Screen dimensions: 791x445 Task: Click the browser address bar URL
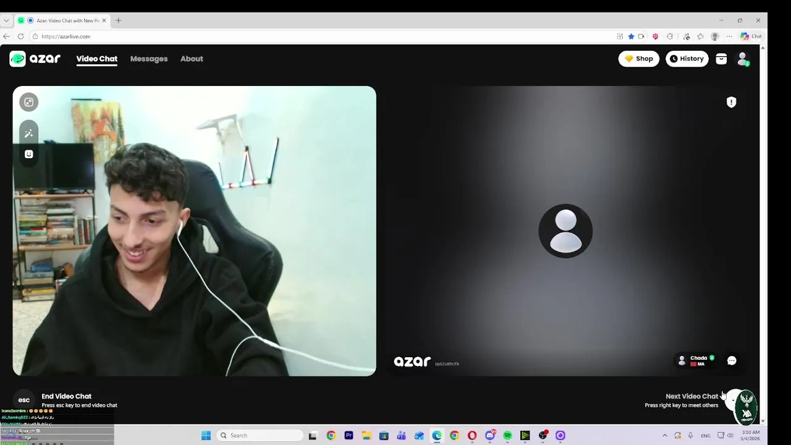tap(66, 36)
